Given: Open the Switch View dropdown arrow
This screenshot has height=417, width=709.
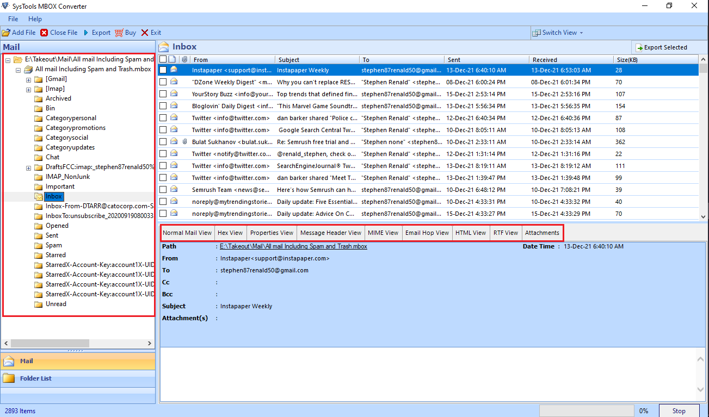Looking at the screenshot, I should point(581,33).
